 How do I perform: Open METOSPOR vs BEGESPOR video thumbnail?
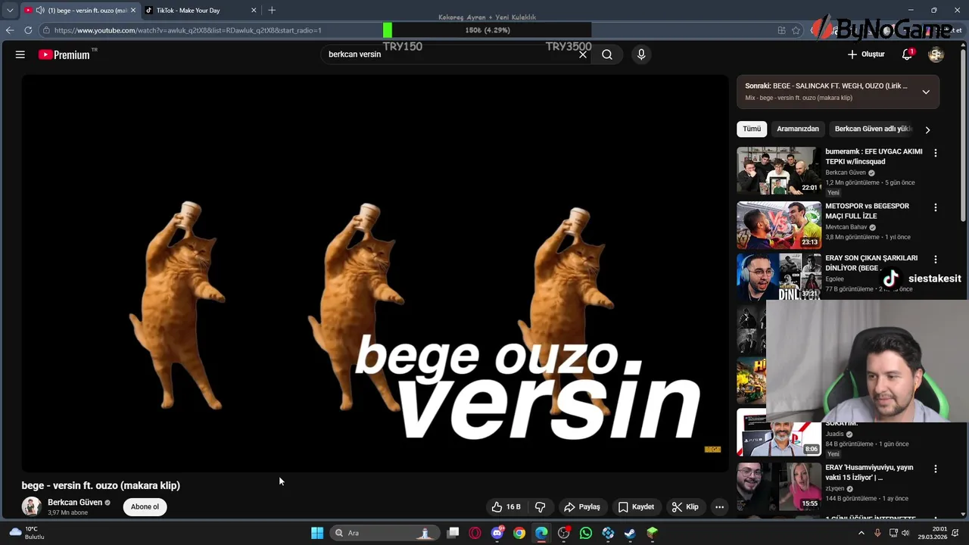[779, 225]
